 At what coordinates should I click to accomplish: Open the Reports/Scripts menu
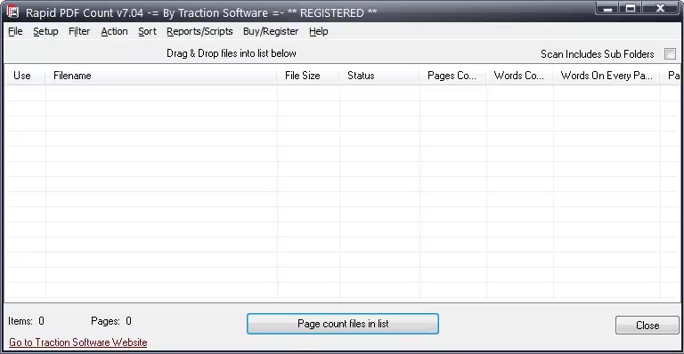(199, 31)
